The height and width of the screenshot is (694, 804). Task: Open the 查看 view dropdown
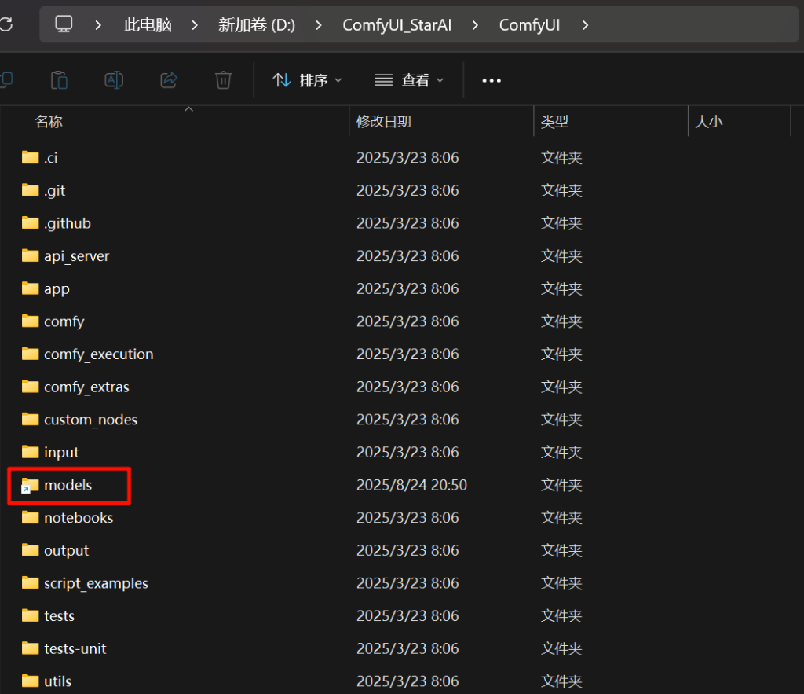click(409, 80)
